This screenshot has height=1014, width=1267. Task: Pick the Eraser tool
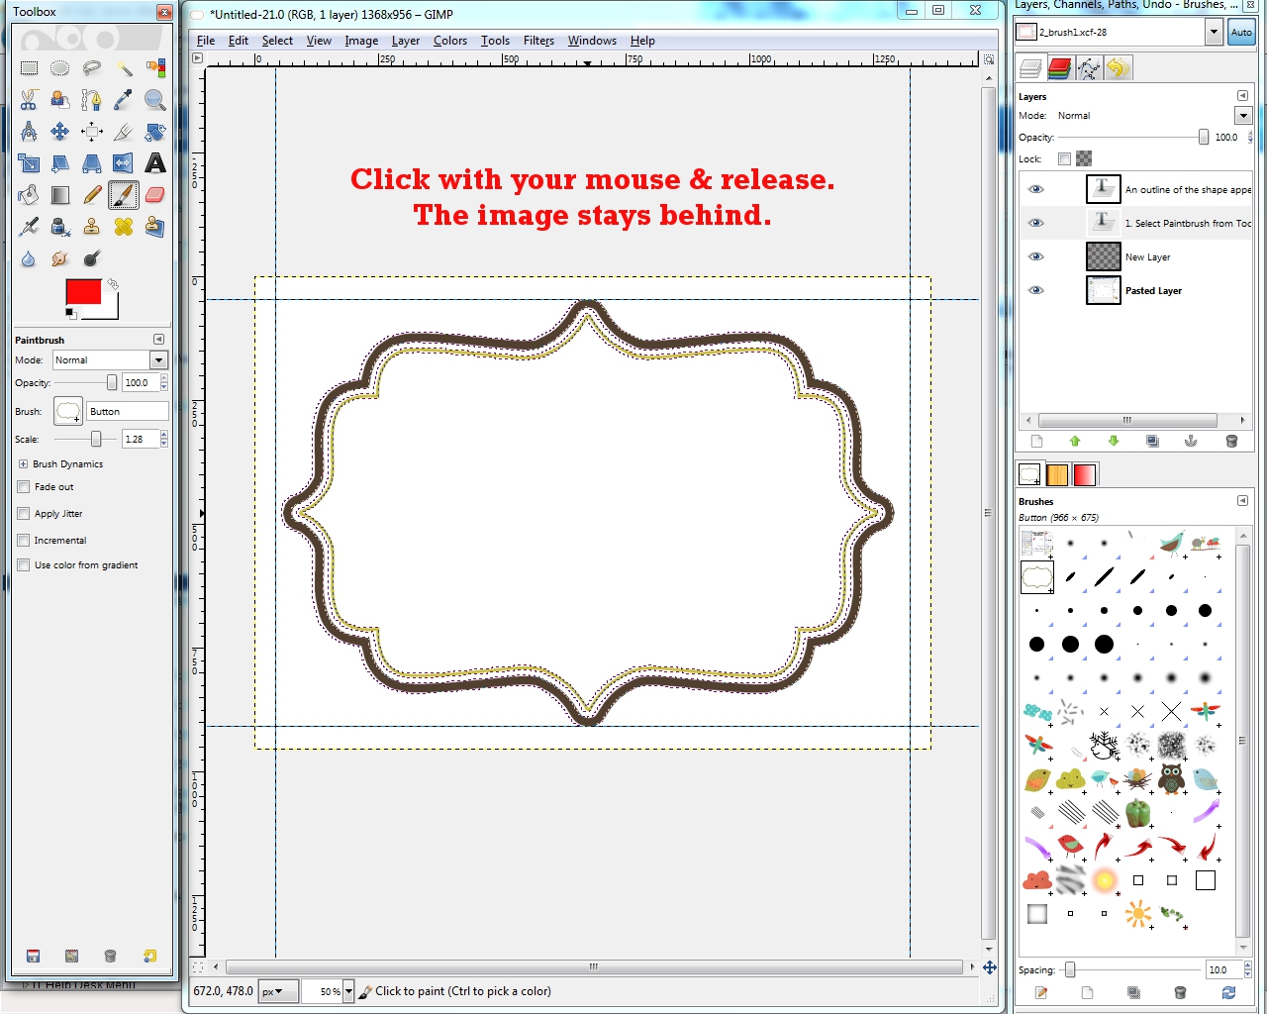[x=155, y=195]
